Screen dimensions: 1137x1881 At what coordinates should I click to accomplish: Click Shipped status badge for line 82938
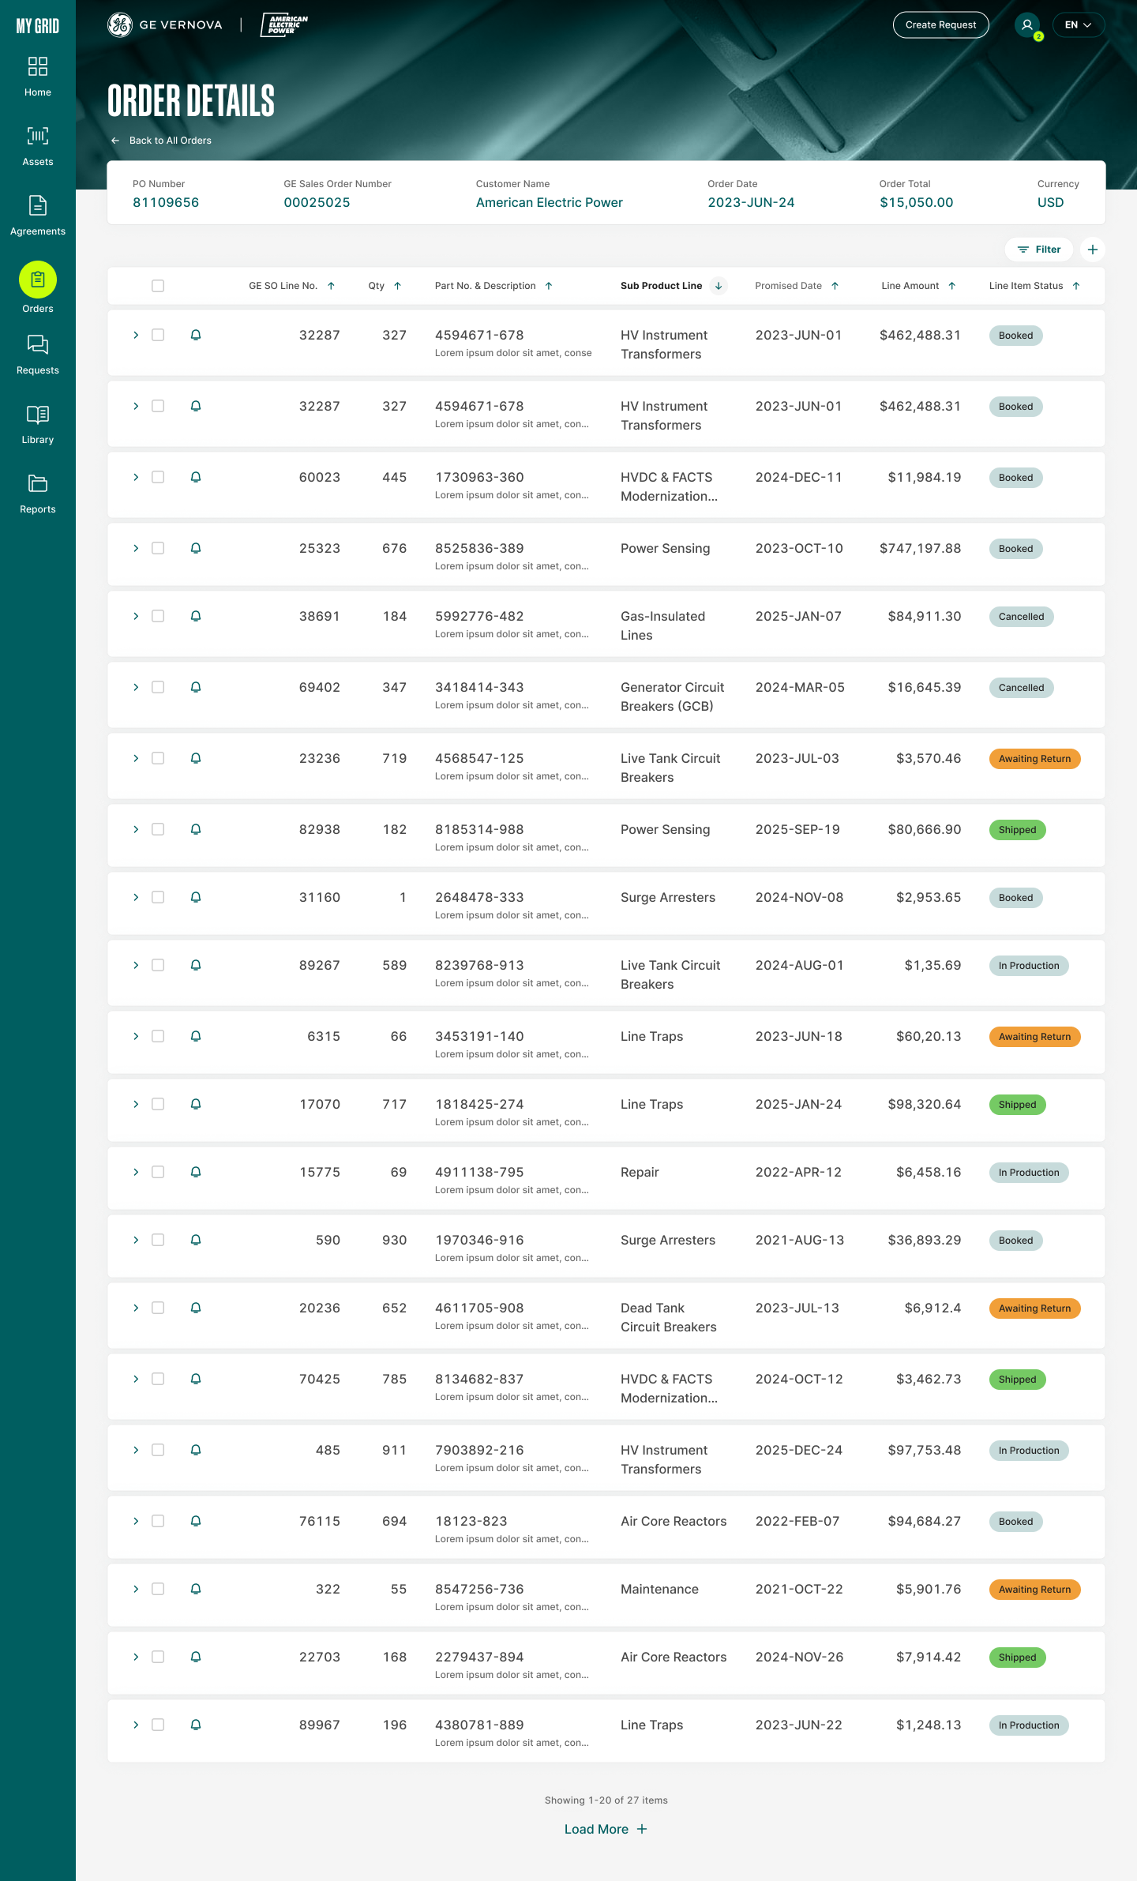click(1017, 830)
